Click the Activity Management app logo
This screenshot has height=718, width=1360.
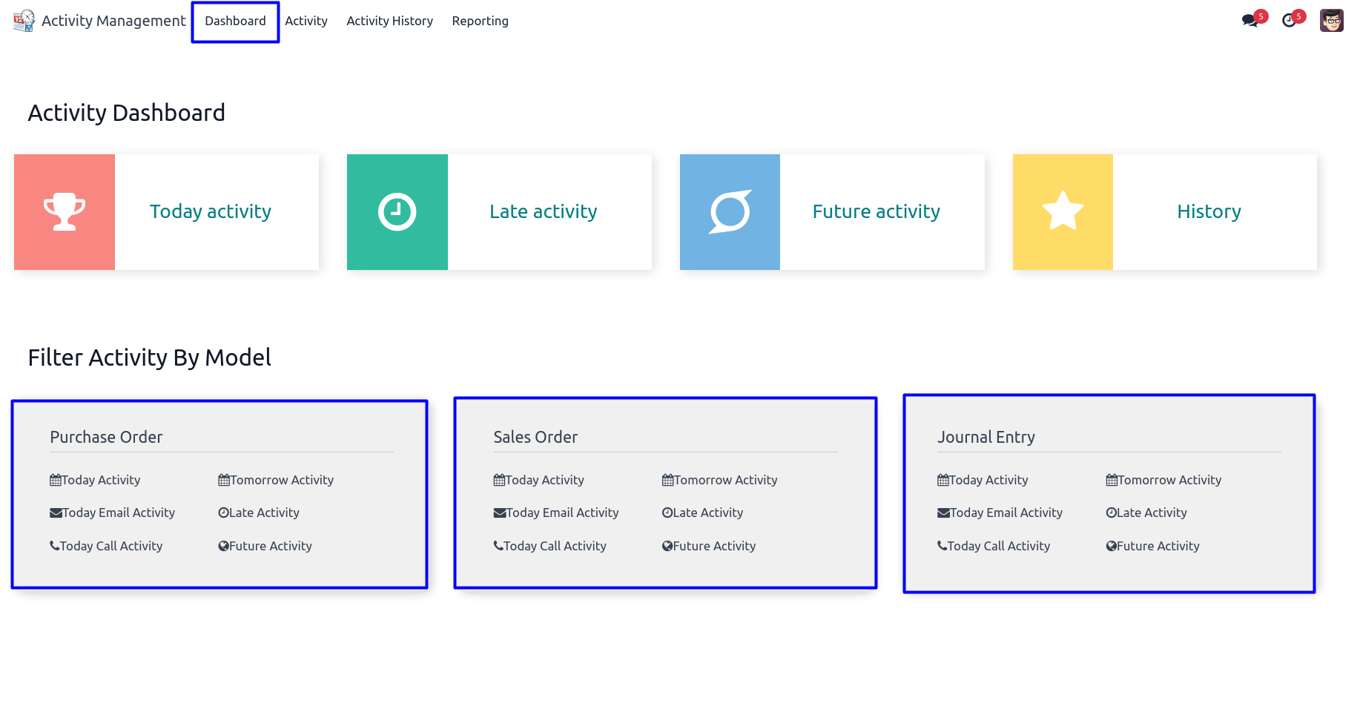(24, 21)
